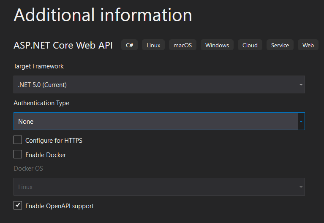324x223 pixels.
Task: Click the None authentication type value
Action: click(x=26, y=122)
